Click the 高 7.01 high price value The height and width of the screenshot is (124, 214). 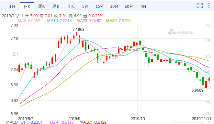point(46,16)
